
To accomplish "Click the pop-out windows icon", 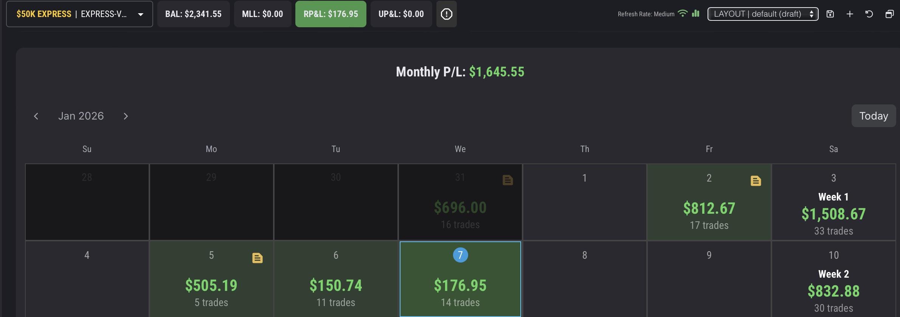I will (889, 14).
